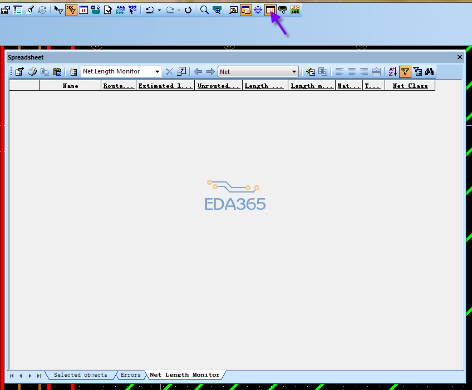Click the redraw circular arrow icon
The width and height of the screenshot is (472, 390).
point(188,10)
